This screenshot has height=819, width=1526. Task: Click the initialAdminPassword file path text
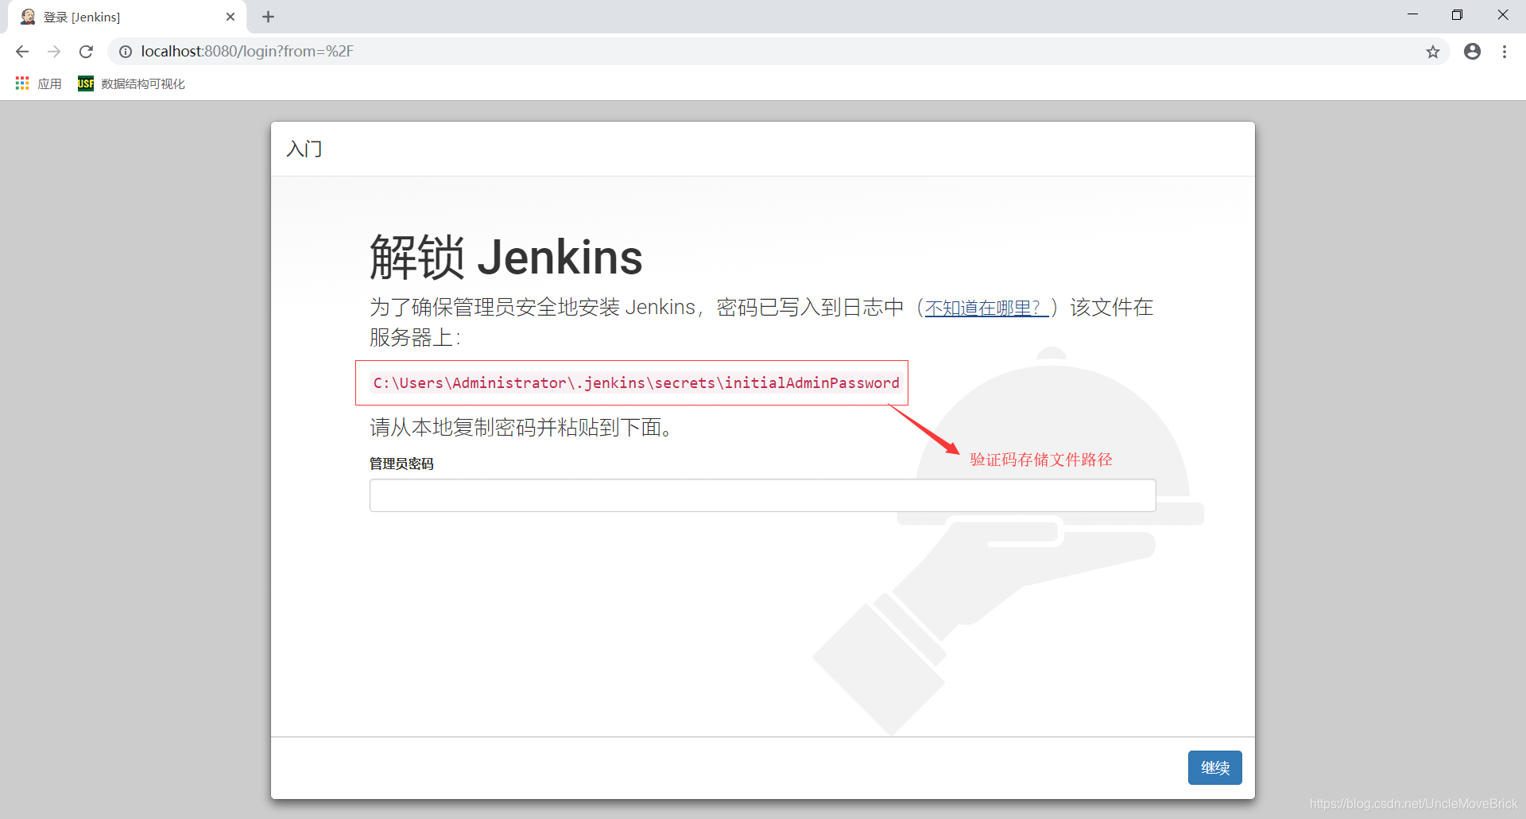[636, 383]
